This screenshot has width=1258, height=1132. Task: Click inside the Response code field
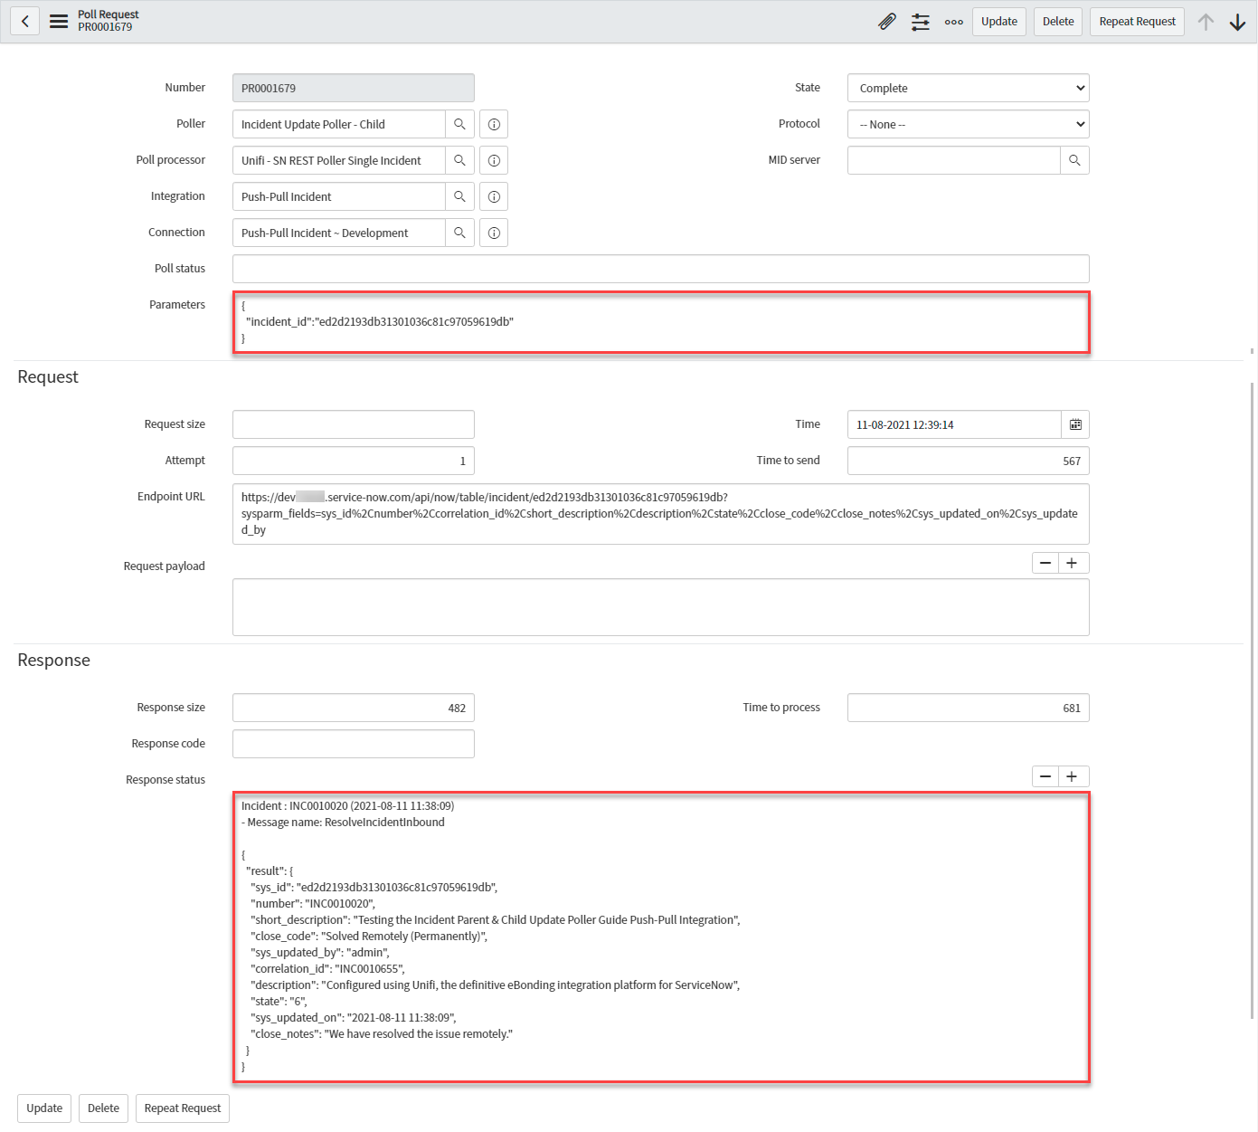coord(353,744)
